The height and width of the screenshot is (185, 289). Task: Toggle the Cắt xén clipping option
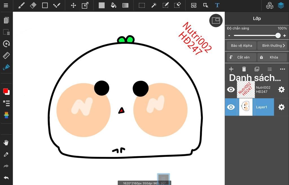pos(242,57)
